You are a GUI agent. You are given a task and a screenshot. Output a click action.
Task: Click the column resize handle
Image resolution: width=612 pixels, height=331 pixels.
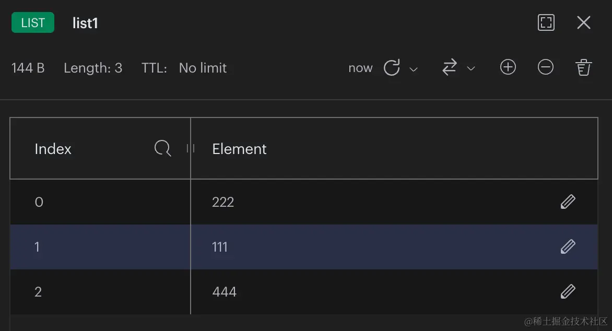coord(191,148)
